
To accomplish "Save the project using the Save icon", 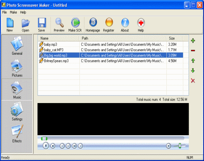I will [42, 23].
